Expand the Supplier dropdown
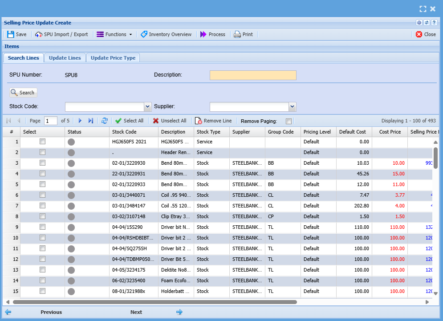 (293, 107)
